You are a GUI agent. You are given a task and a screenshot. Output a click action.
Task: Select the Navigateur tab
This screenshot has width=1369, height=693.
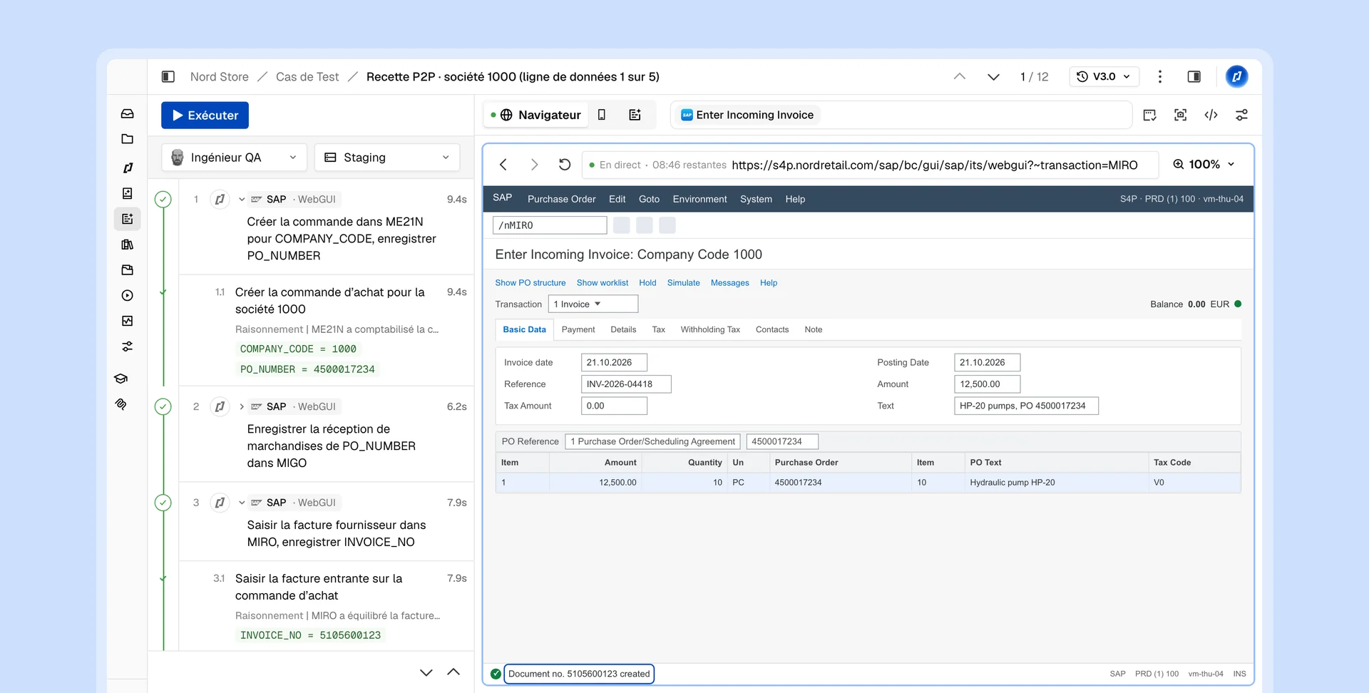[536, 115]
